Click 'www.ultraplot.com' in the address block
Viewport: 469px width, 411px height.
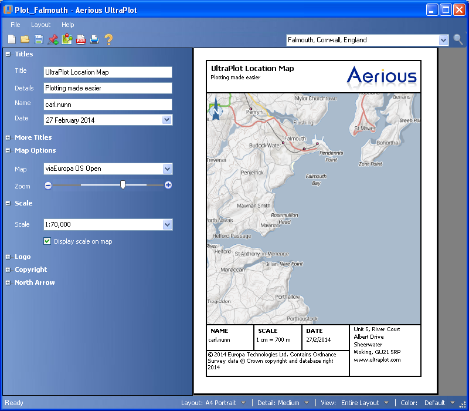tap(377, 360)
